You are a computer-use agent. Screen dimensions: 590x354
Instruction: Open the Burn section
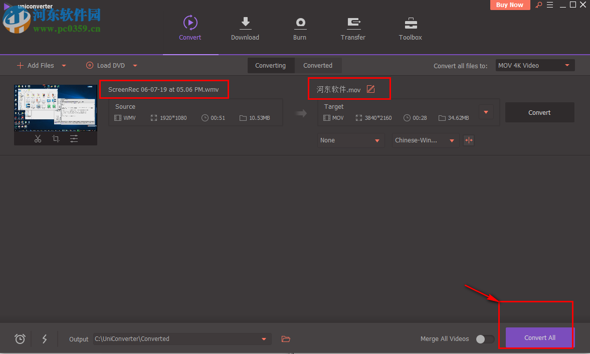pyautogui.click(x=300, y=28)
